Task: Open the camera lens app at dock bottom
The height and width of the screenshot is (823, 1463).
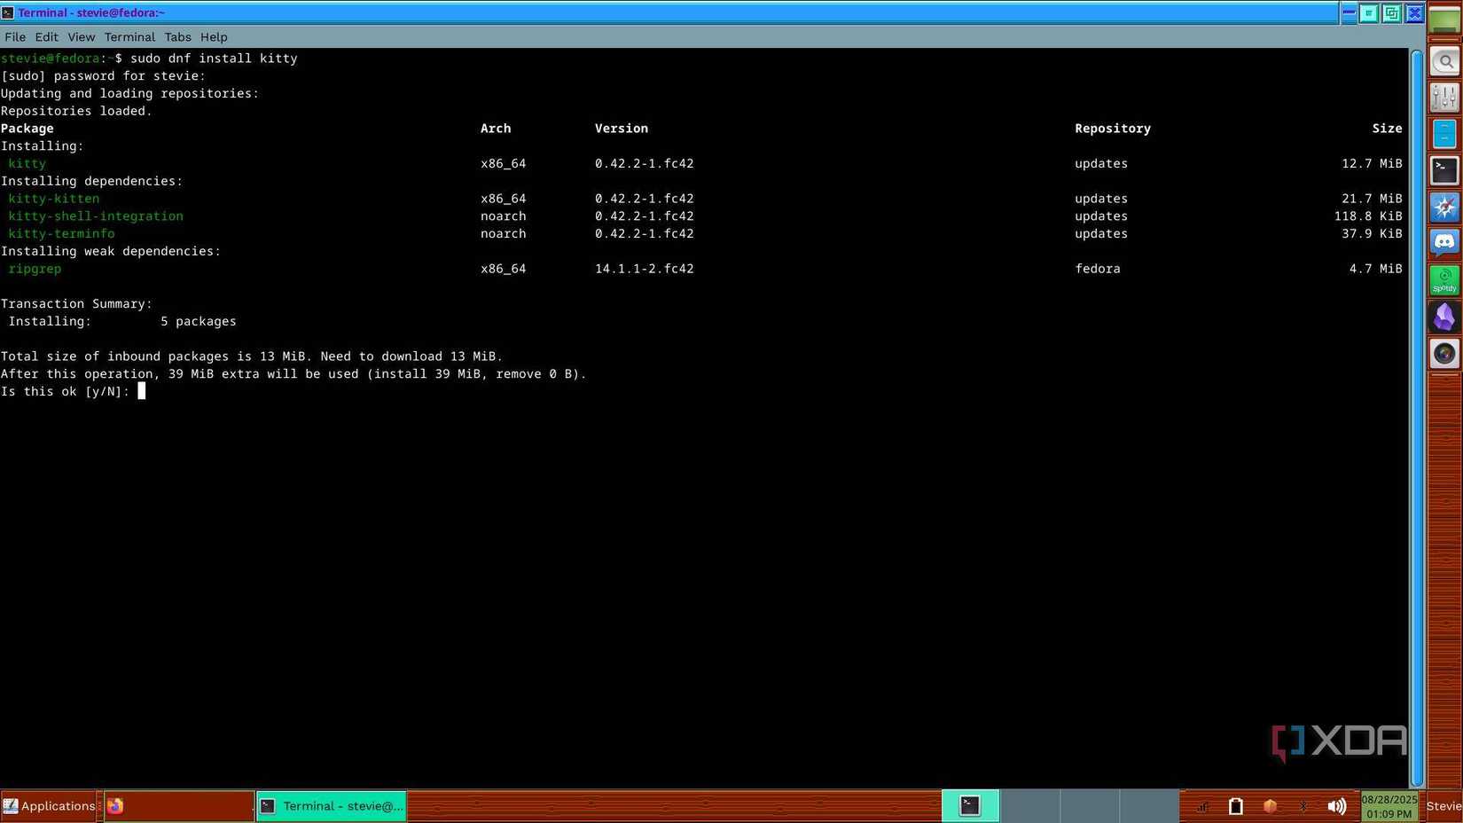Action: click(1443, 353)
